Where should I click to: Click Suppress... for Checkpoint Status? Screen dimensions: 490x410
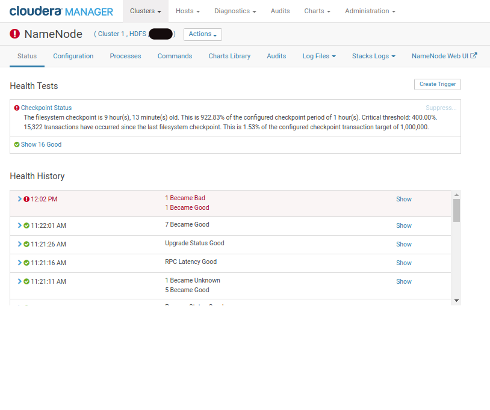tap(441, 108)
